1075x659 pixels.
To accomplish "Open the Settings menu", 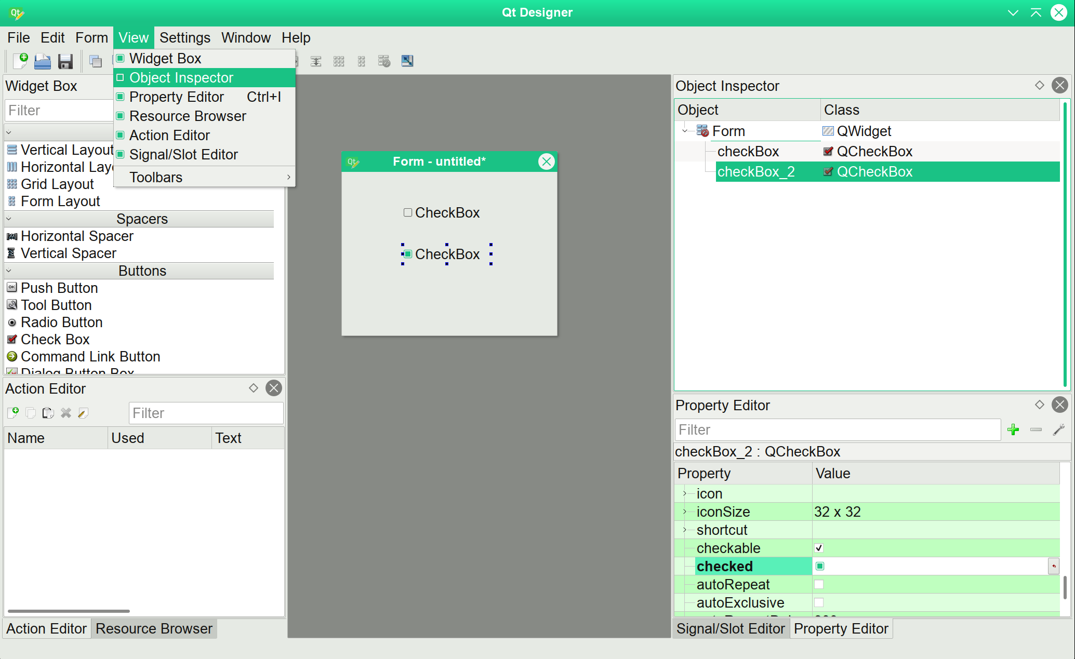I will pyautogui.click(x=184, y=37).
